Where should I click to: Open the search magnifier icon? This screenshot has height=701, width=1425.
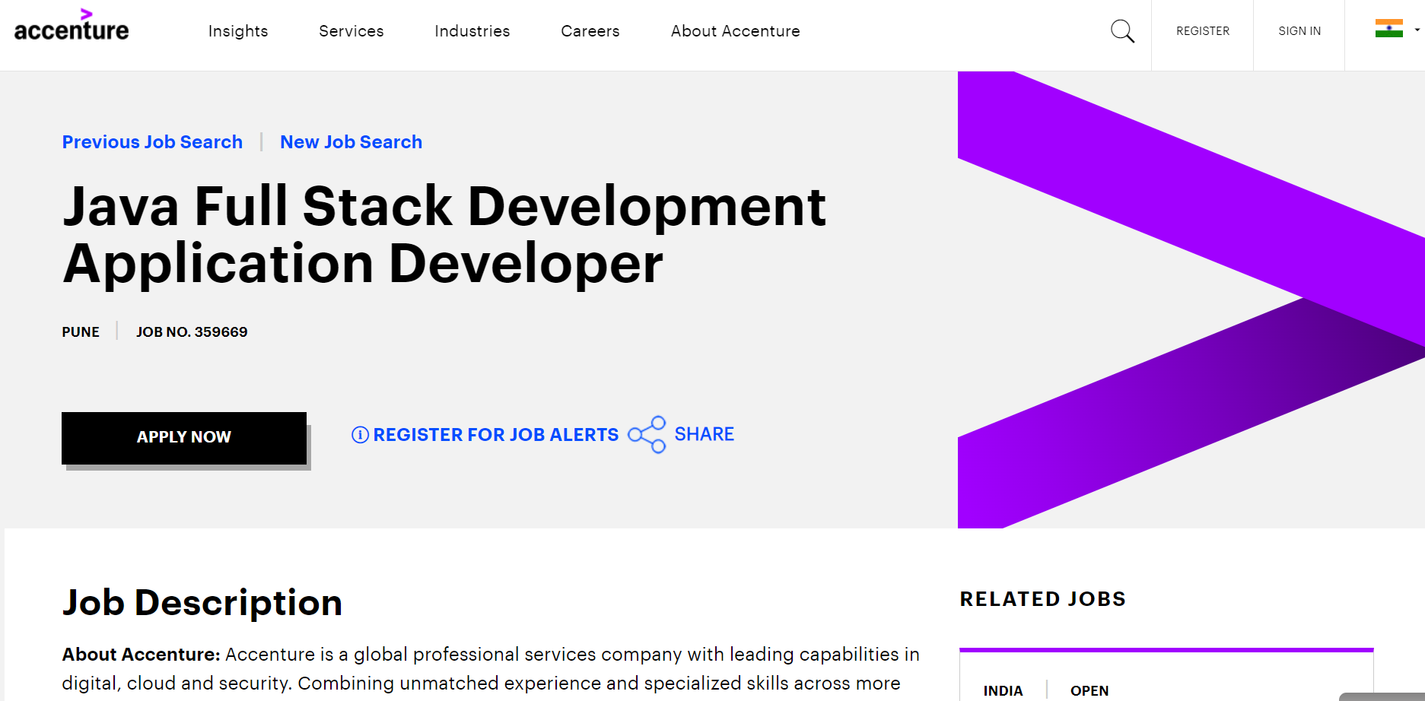[x=1122, y=31]
